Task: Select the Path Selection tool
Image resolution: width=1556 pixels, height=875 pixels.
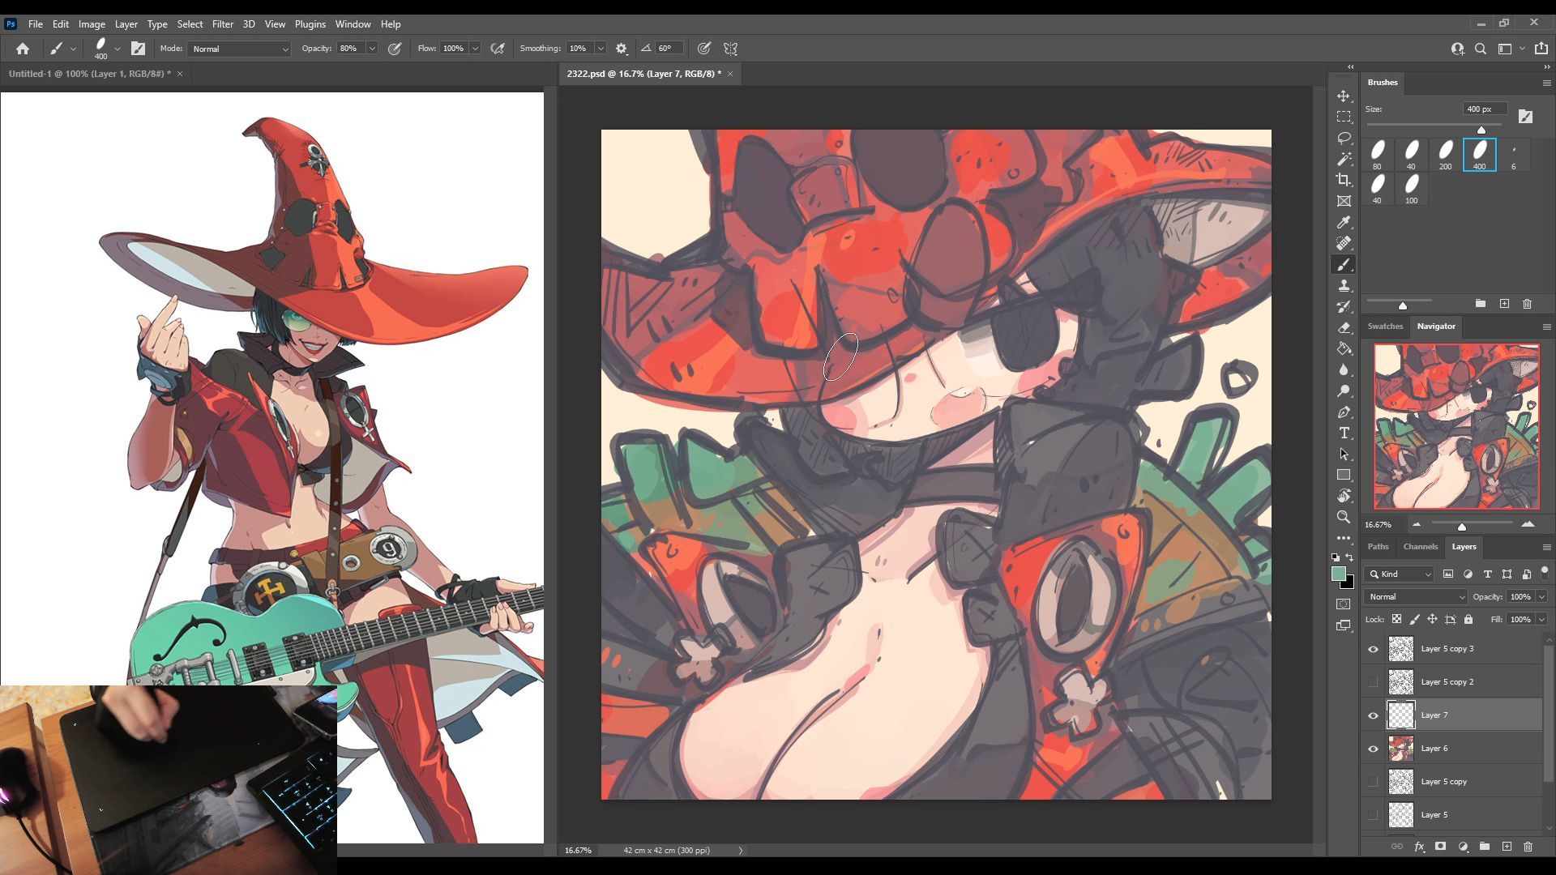Action: pos(1344,454)
